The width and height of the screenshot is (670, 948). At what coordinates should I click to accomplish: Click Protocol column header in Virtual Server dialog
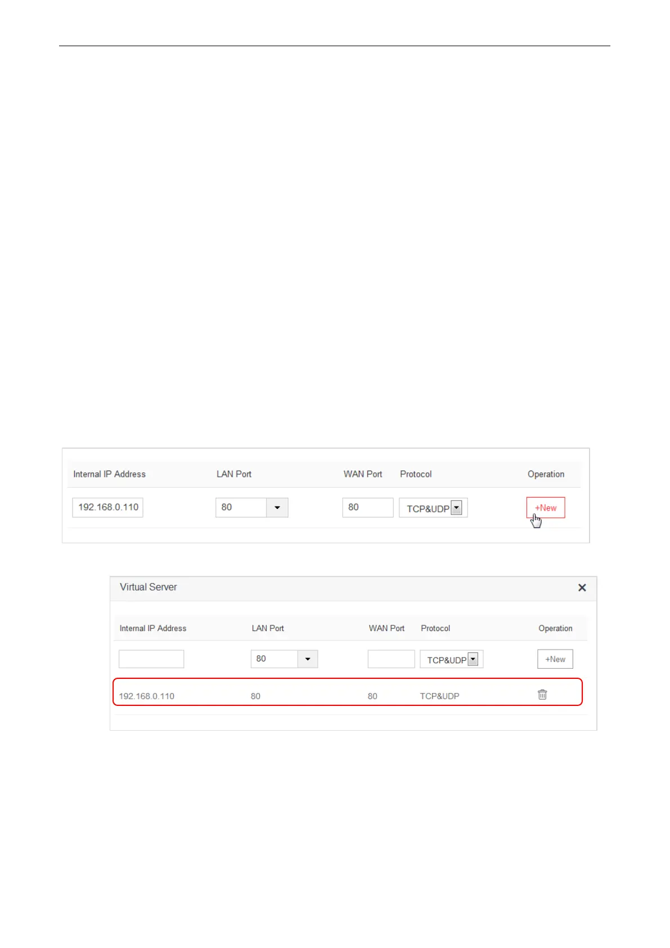(x=435, y=628)
